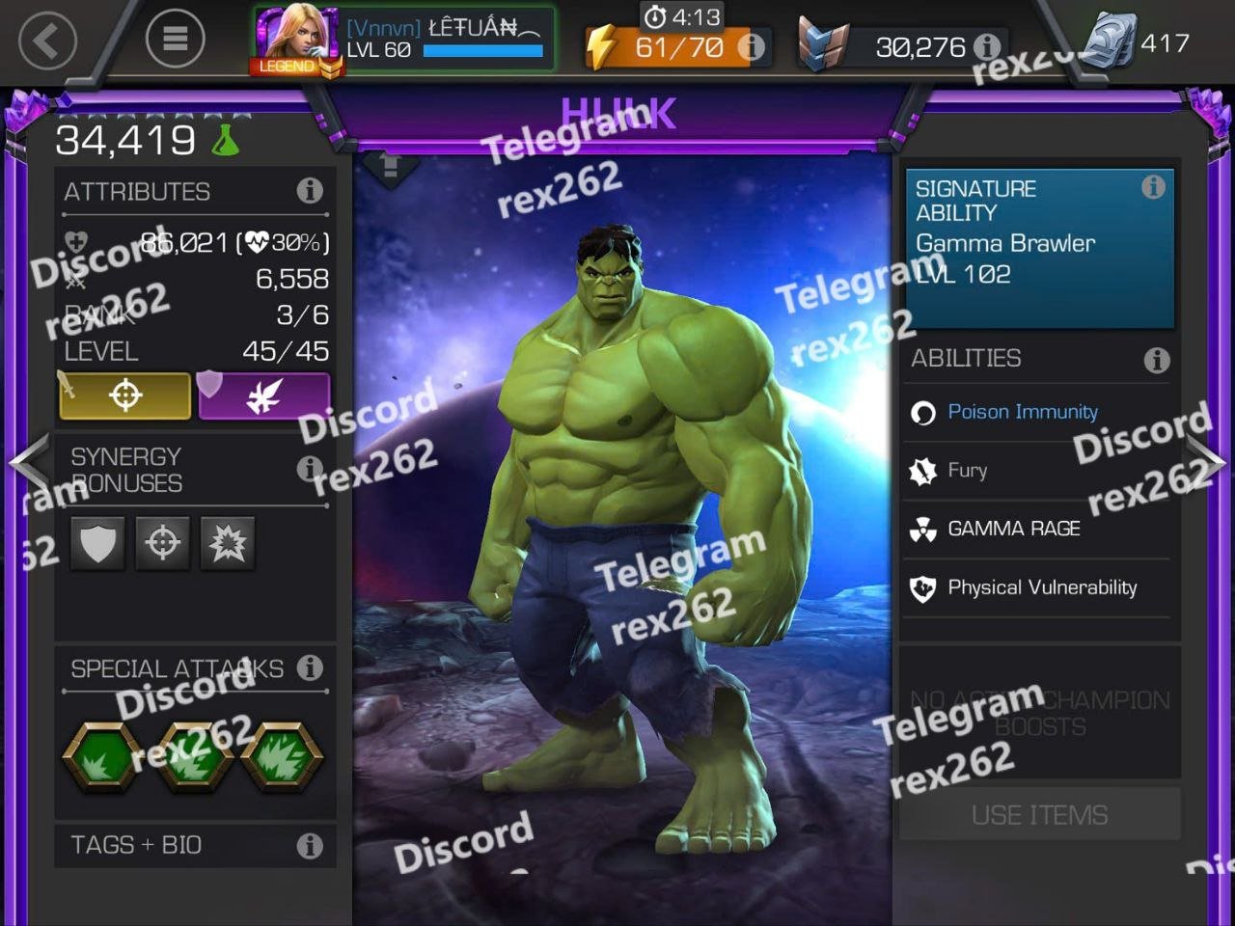Image resolution: width=1235 pixels, height=926 pixels.
Task: Show energy info next to 61/70
Action: point(752,46)
